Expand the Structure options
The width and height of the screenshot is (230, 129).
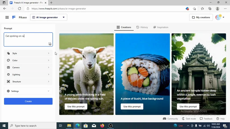tap(28, 81)
